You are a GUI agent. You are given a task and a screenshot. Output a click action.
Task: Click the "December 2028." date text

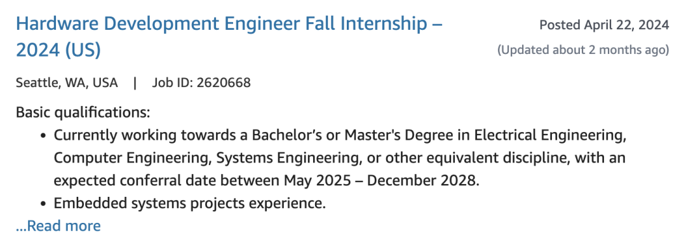[x=424, y=180]
